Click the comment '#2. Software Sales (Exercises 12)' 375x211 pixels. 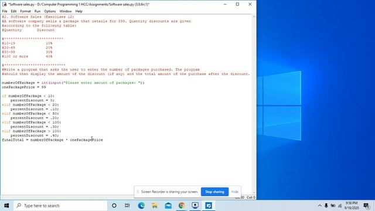tap(38, 17)
